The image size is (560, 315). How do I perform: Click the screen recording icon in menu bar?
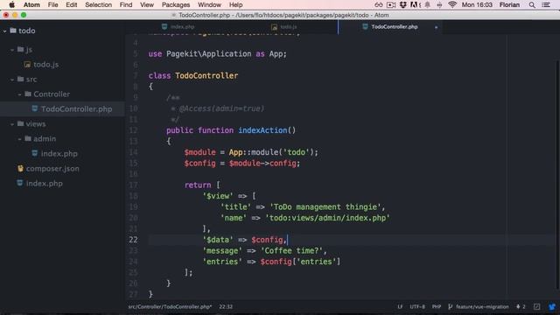pos(391,4)
